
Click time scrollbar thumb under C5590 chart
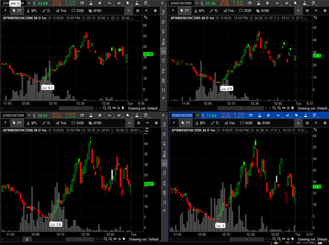[80, 239]
